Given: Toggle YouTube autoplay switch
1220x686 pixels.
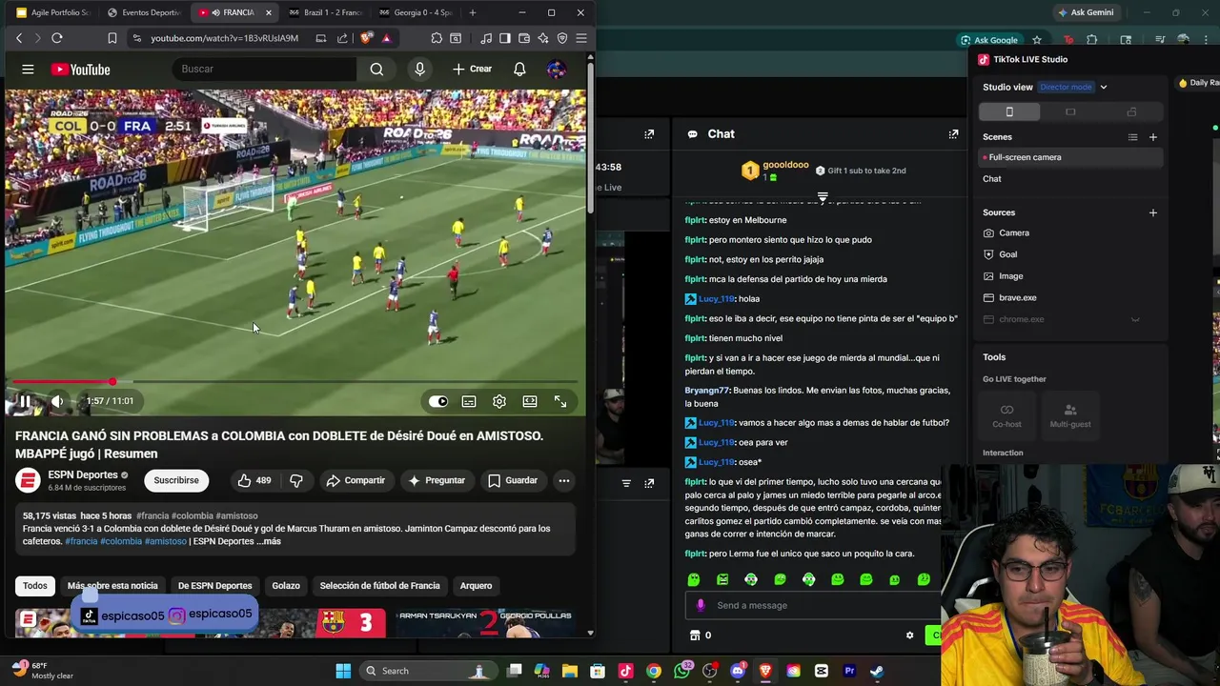Looking at the screenshot, I should tap(437, 401).
